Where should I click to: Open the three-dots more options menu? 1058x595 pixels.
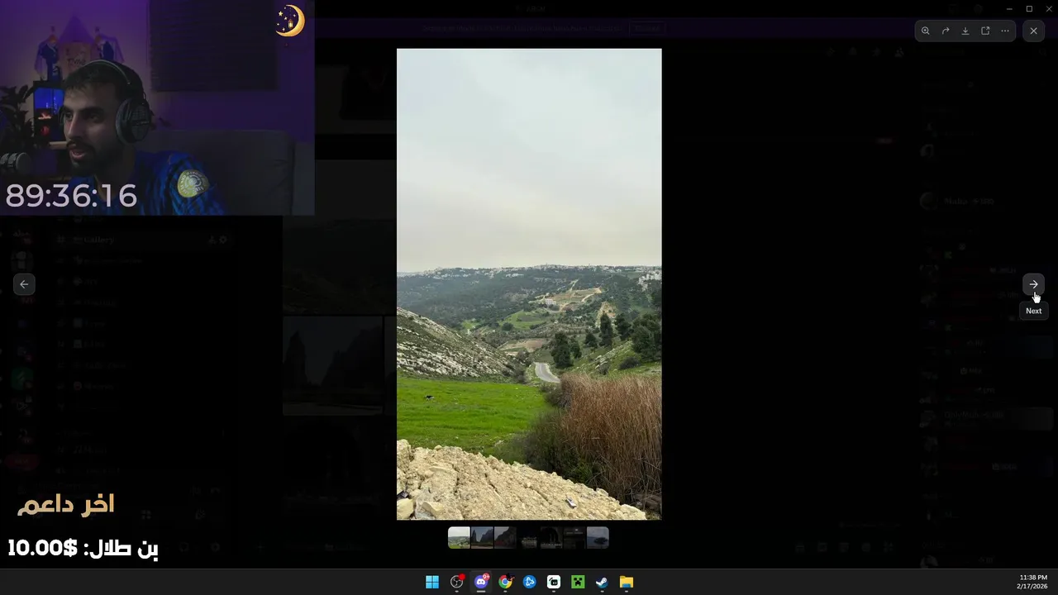[x=1005, y=31]
